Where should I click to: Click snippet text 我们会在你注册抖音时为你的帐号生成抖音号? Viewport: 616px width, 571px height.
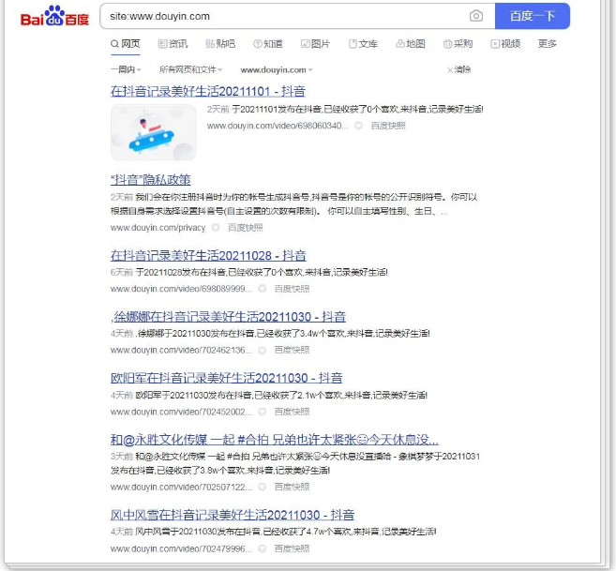(x=223, y=197)
